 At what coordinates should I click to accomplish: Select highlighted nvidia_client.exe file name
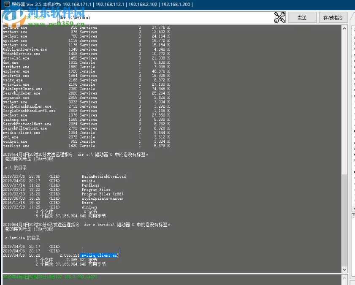(x=99, y=255)
